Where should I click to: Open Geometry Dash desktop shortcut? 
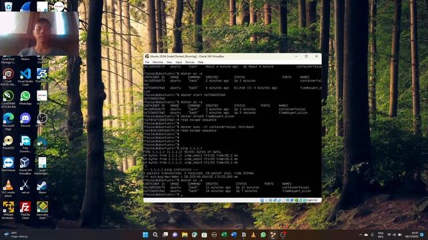[42, 211]
